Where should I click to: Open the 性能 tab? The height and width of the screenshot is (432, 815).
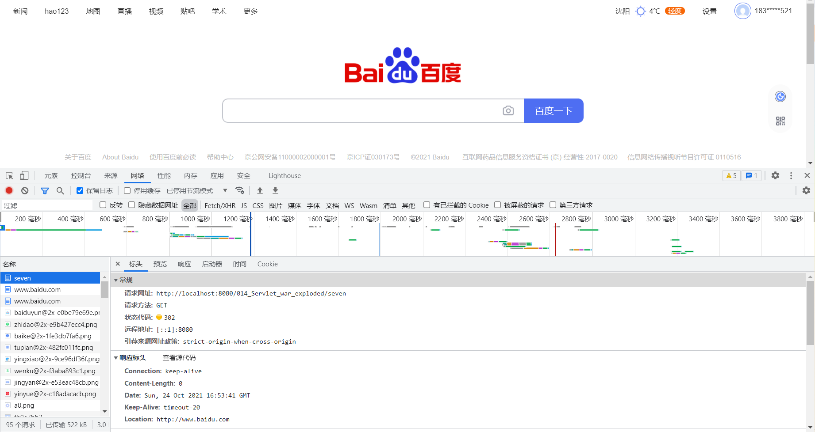pyautogui.click(x=164, y=175)
